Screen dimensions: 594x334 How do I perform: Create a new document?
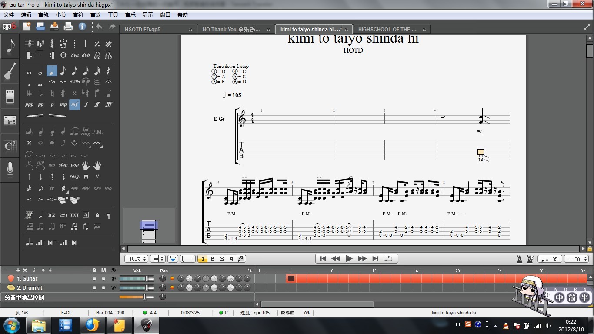(27, 27)
